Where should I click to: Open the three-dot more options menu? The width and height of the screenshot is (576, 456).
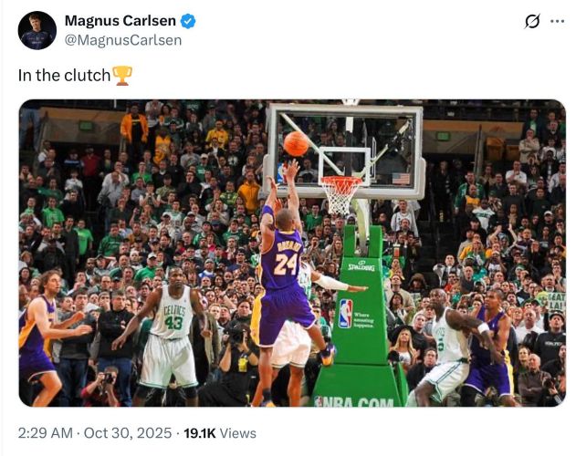pos(557,21)
